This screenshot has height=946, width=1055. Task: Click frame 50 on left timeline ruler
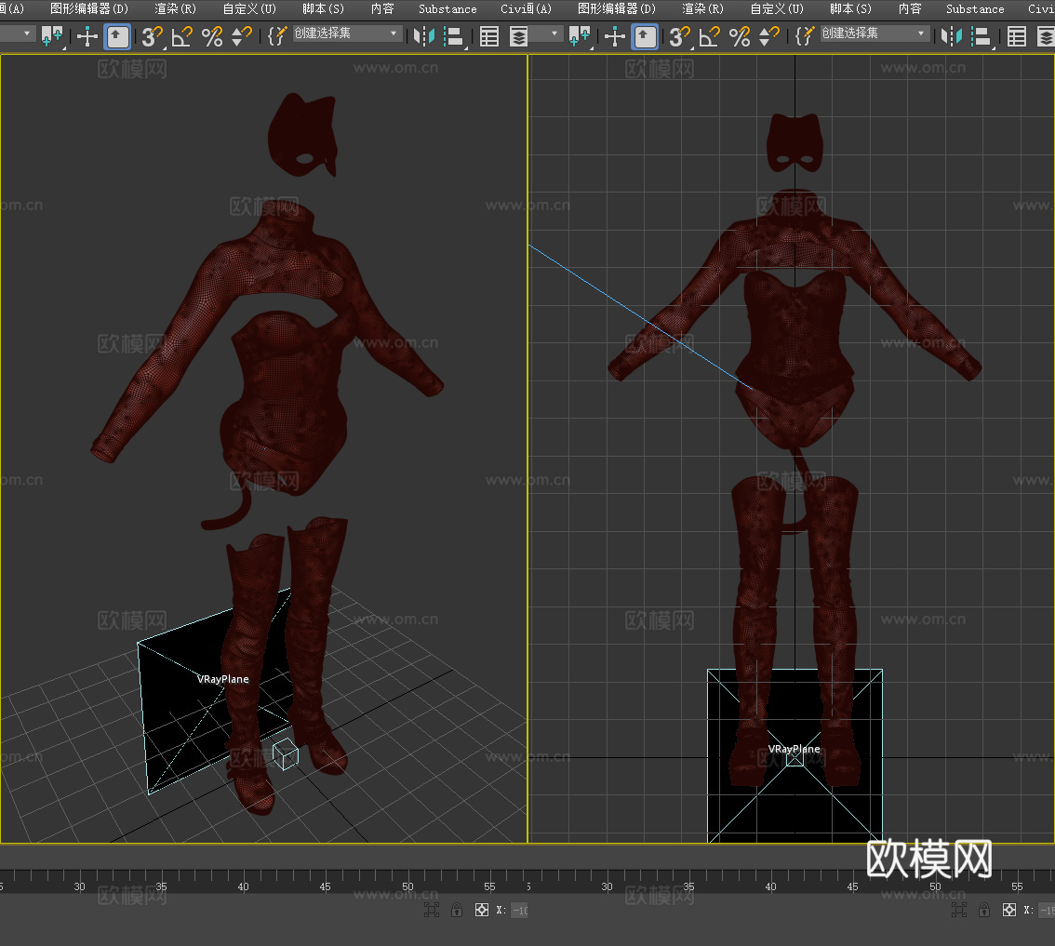[407, 886]
